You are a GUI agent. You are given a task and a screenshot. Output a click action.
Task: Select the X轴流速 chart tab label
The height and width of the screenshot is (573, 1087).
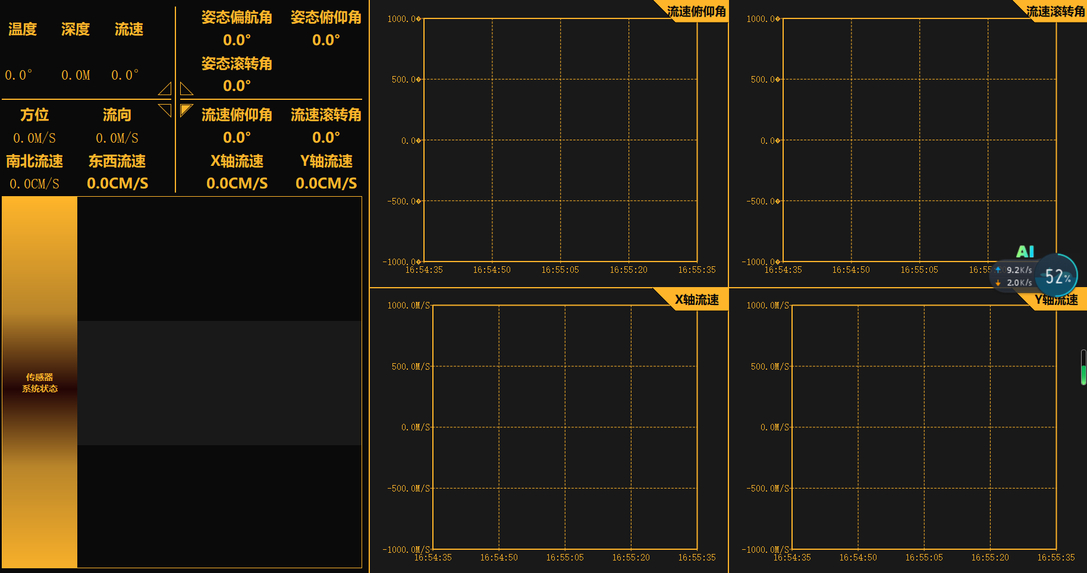click(x=697, y=300)
